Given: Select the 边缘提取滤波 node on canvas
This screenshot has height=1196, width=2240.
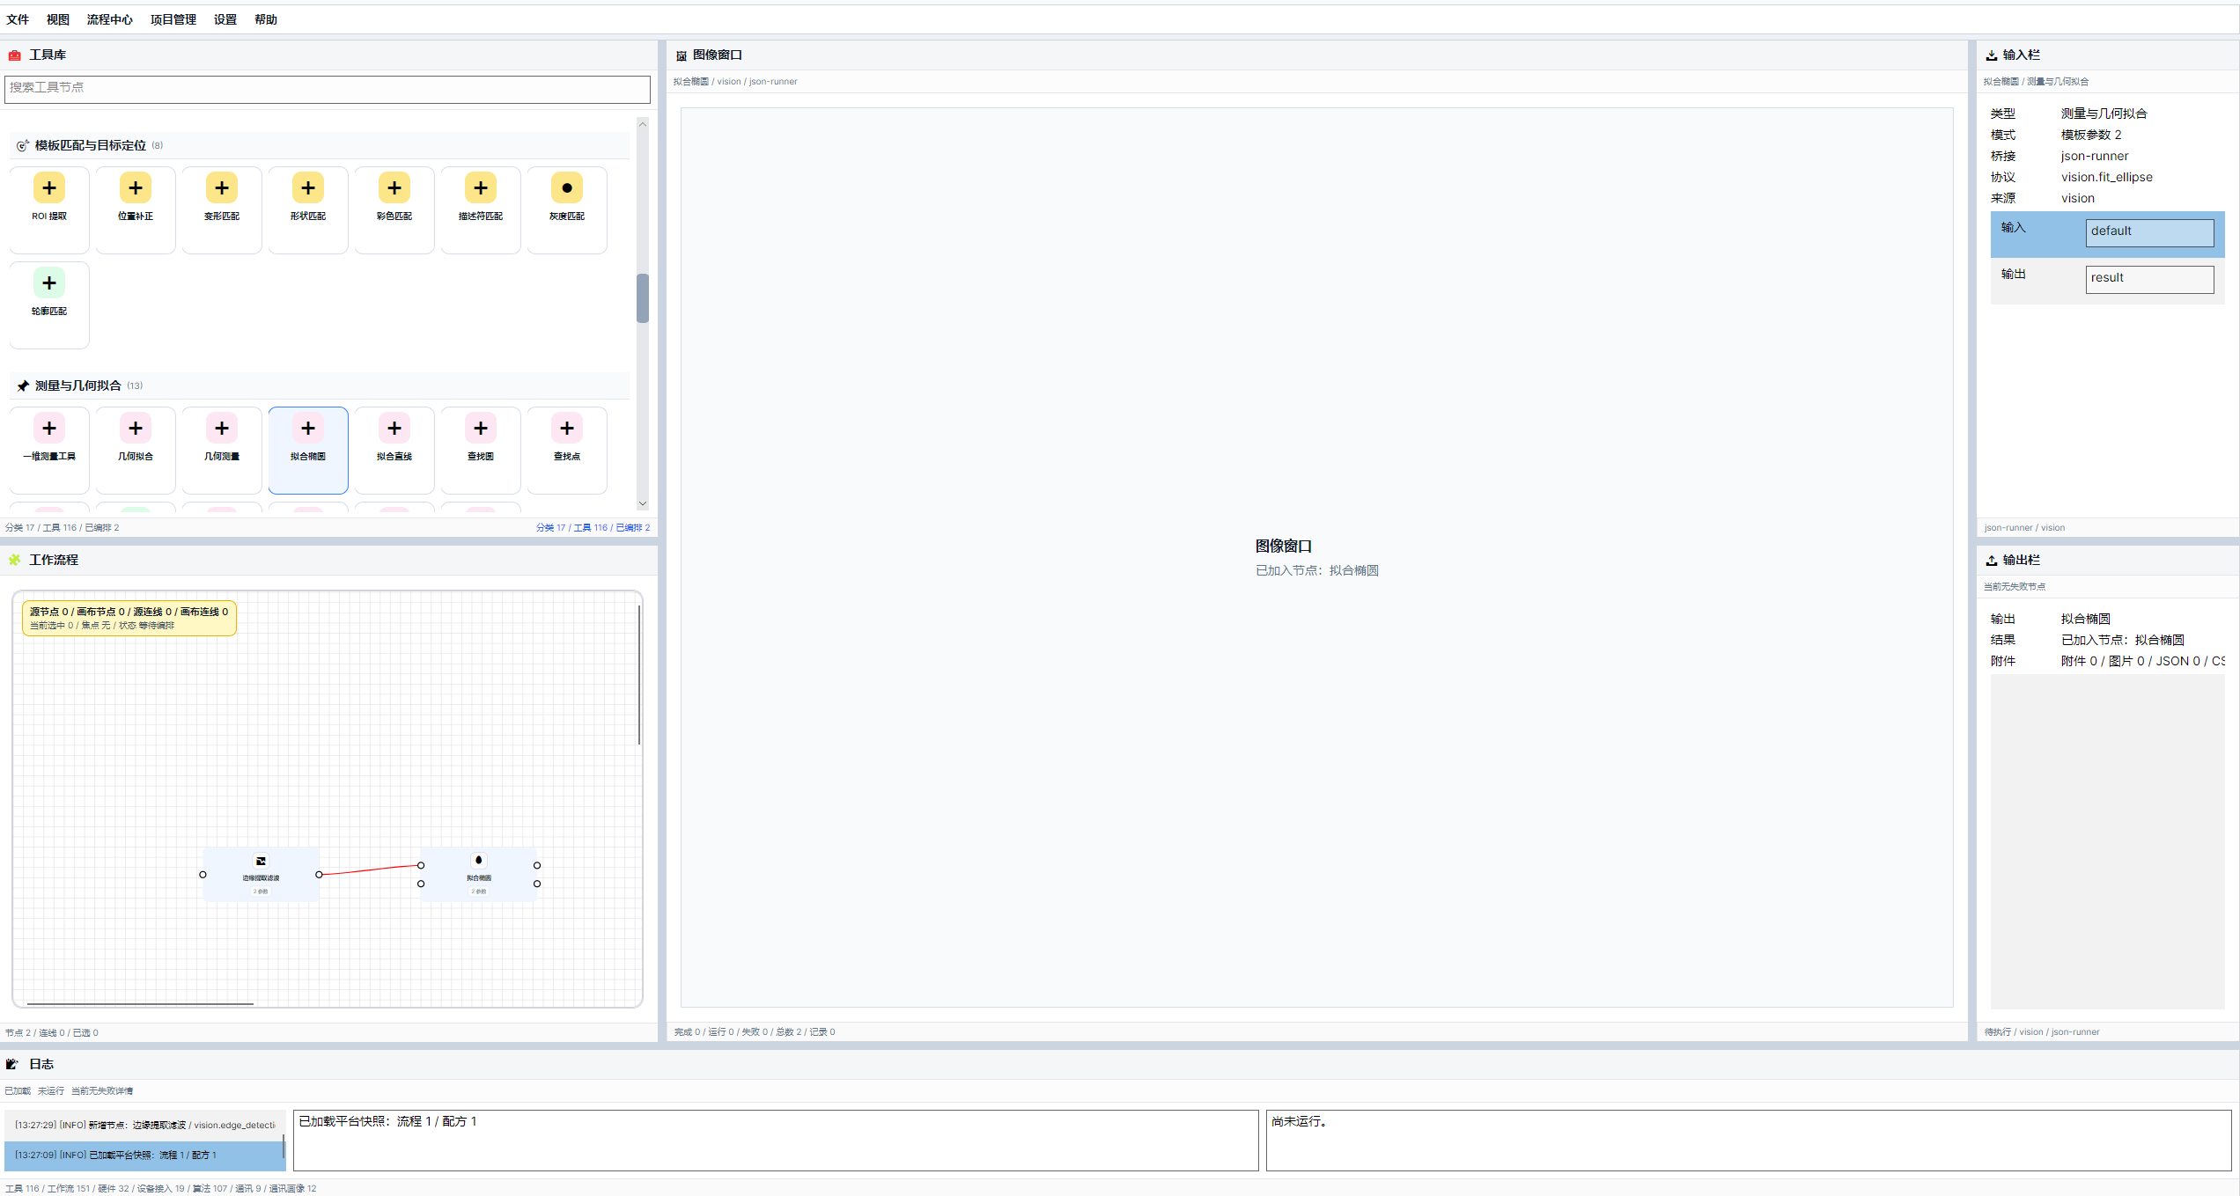Looking at the screenshot, I should point(261,874).
